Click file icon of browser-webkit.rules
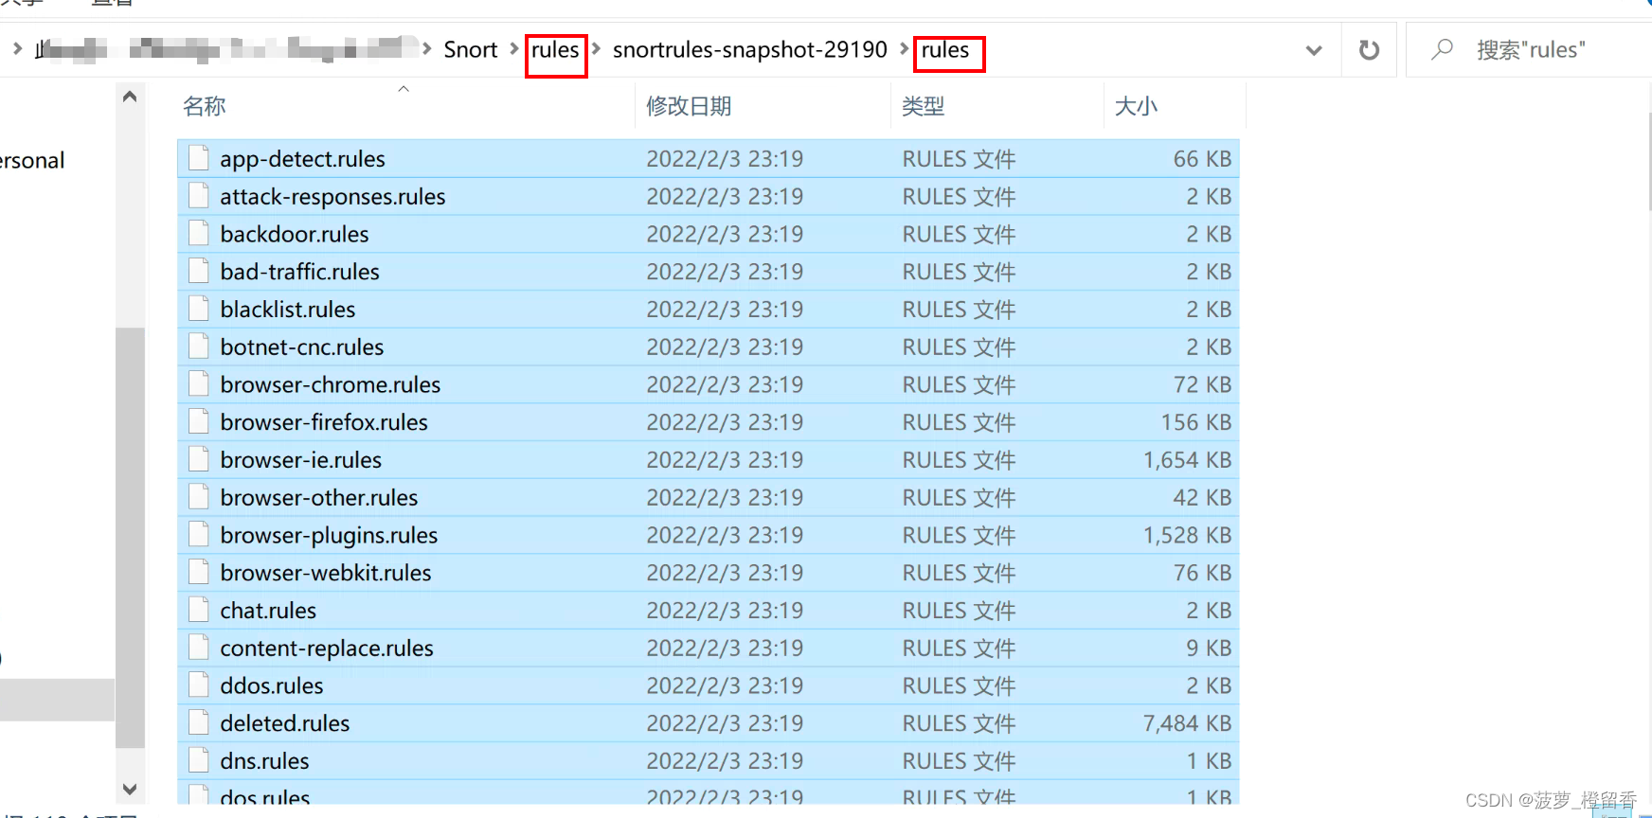Image resolution: width=1652 pixels, height=818 pixels. point(198,573)
